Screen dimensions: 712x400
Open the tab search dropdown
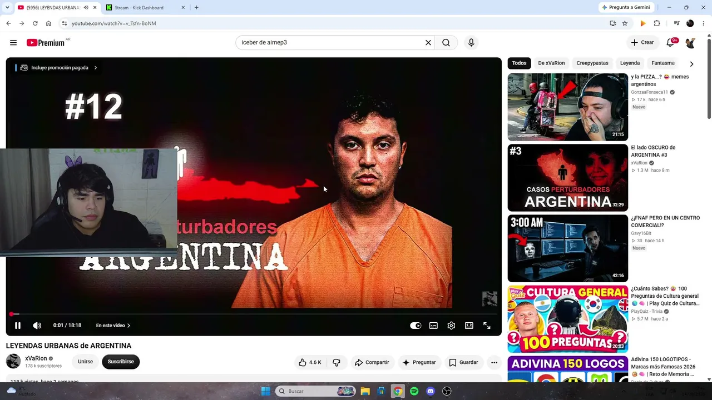[x=7, y=8]
